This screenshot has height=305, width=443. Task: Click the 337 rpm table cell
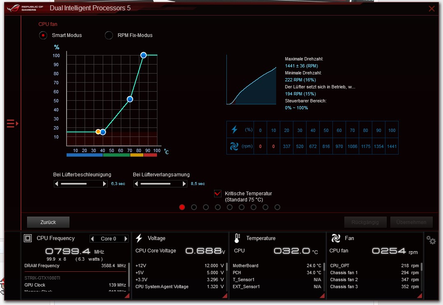pyautogui.click(x=286, y=146)
